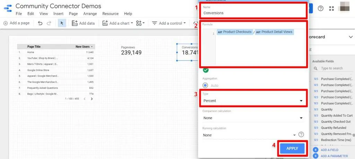Click the Type to search field
Viewport: 355px width, 159px height.
(x=336, y=68)
